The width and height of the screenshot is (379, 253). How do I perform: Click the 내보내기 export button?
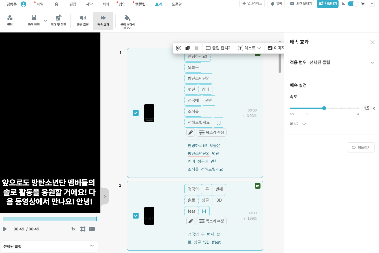[x=328, y=4]
